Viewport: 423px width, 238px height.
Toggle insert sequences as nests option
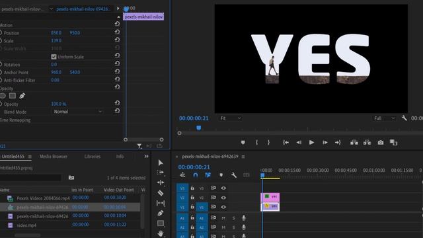pyautogui.click(x=182, y=175)
